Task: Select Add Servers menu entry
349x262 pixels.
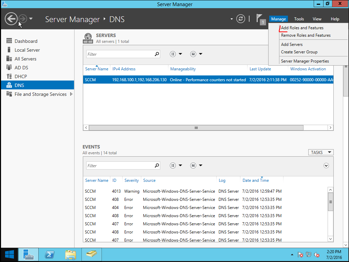Action: pos(292,44)
